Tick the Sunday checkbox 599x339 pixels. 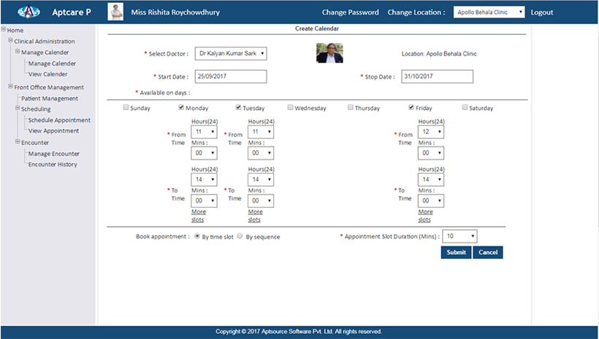click(x=126, y=108)
